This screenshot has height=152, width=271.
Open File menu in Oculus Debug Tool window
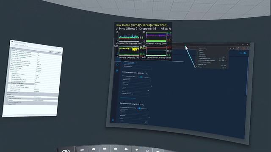pos(12,44)
